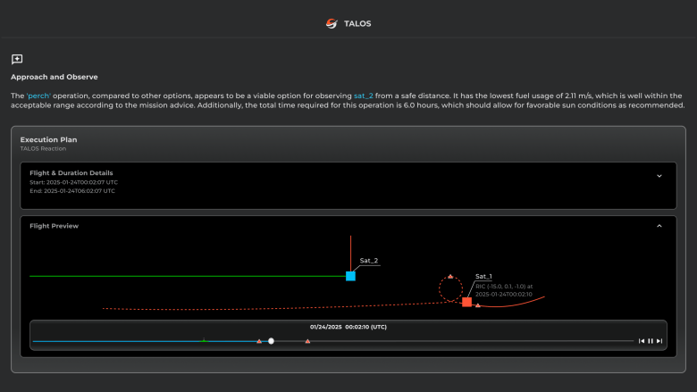
Task: Collapse the Flight Preview panel
Action: [x=659, y=226]
